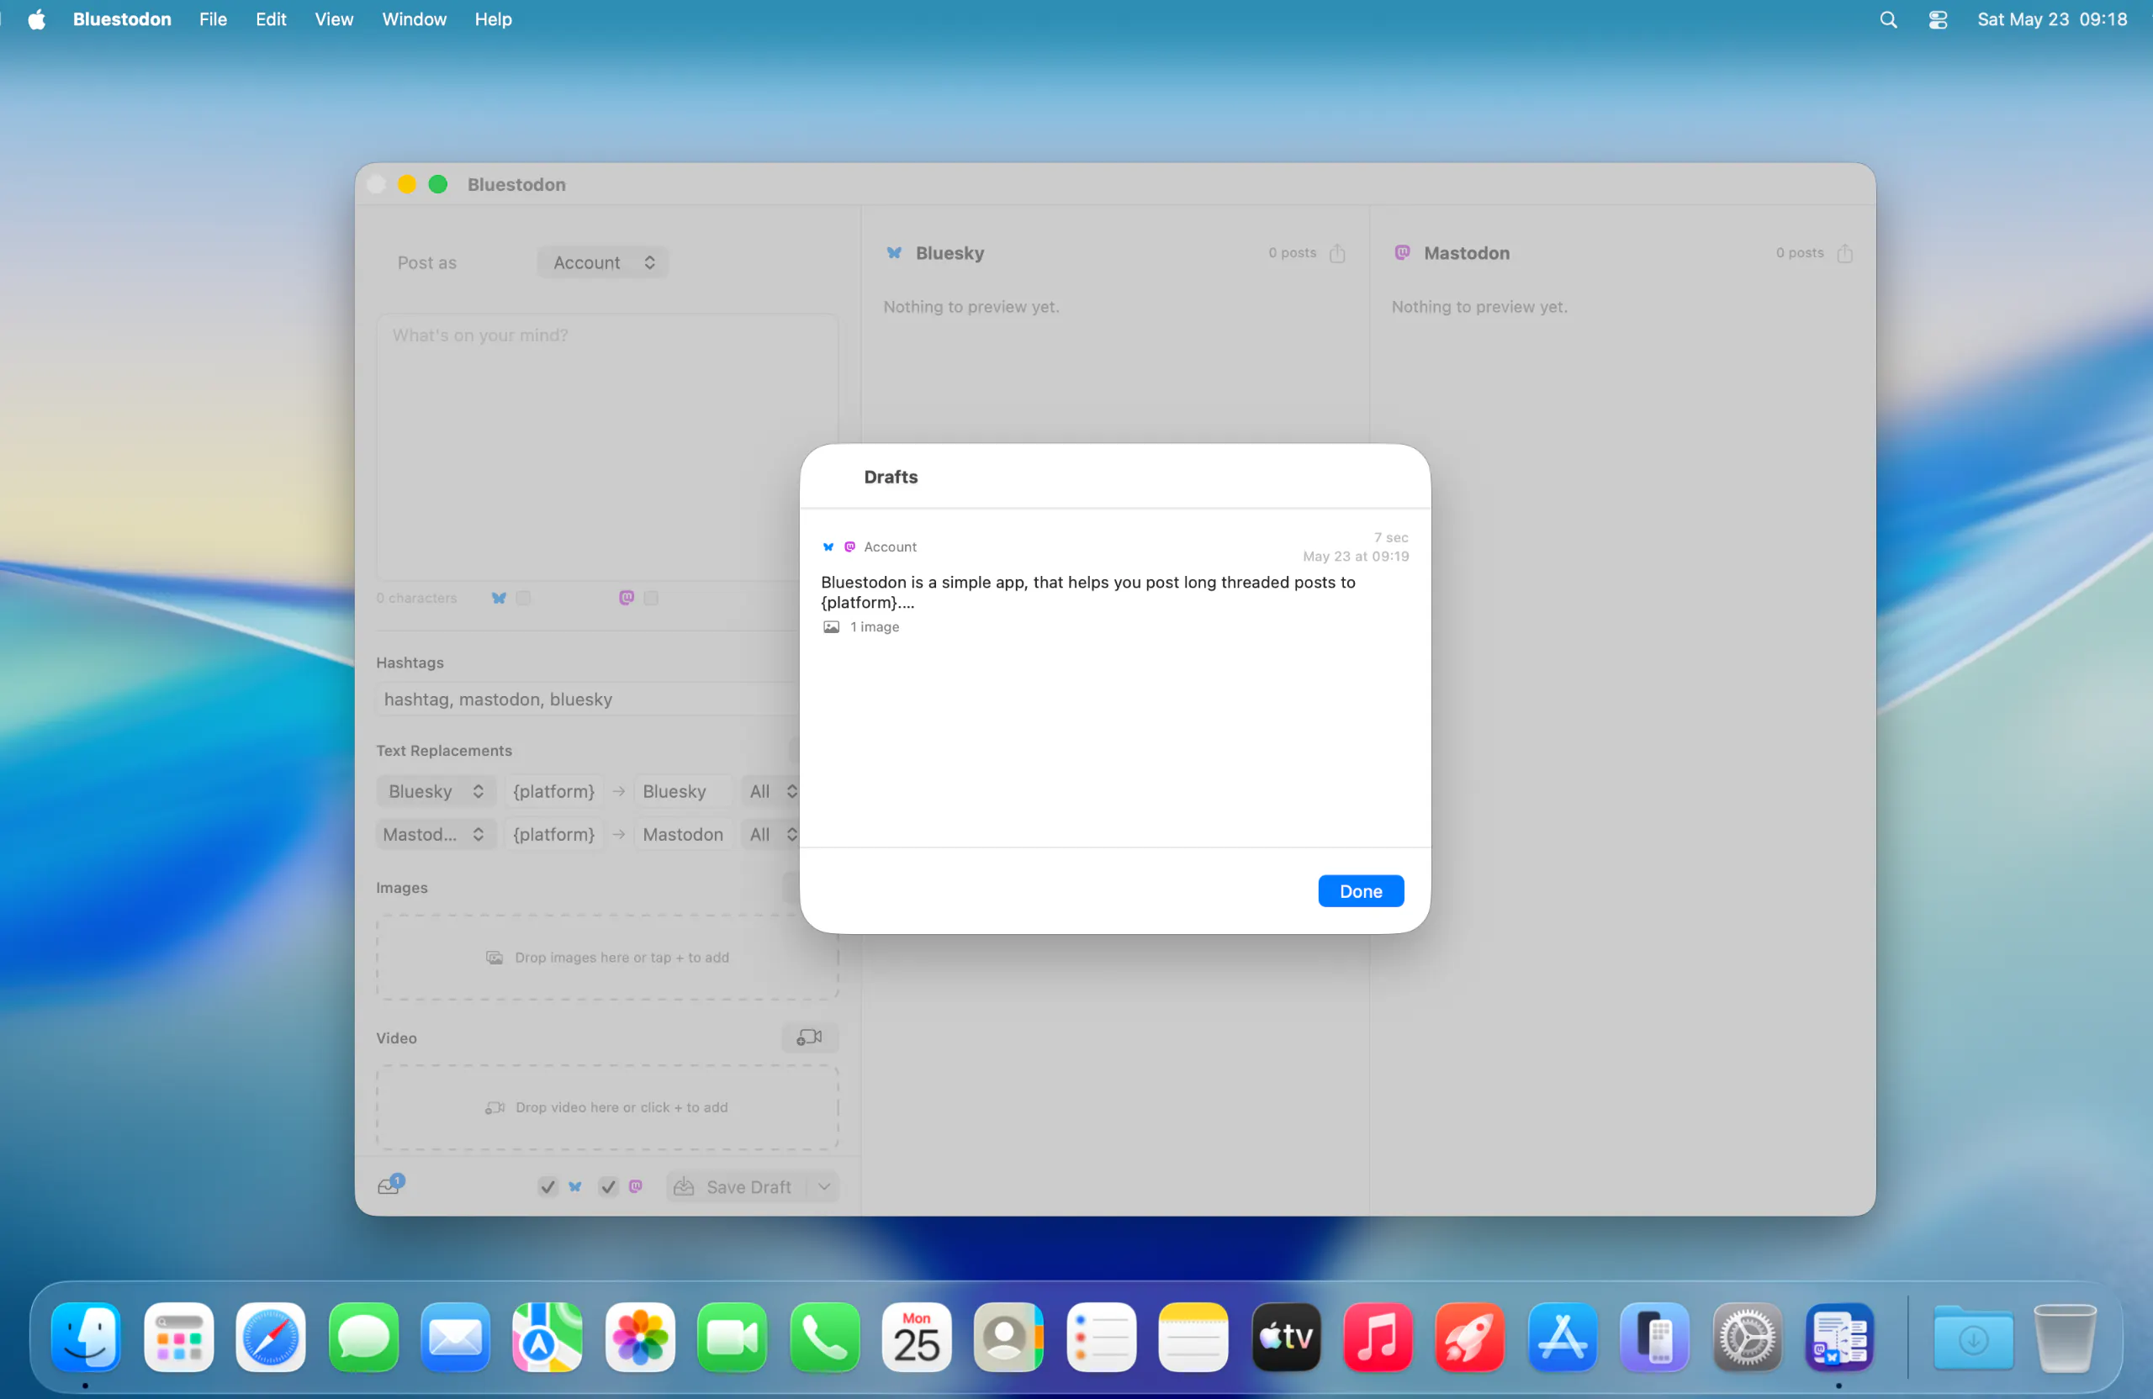Open the View menu

pyautogui.click(x=334, y=19)
